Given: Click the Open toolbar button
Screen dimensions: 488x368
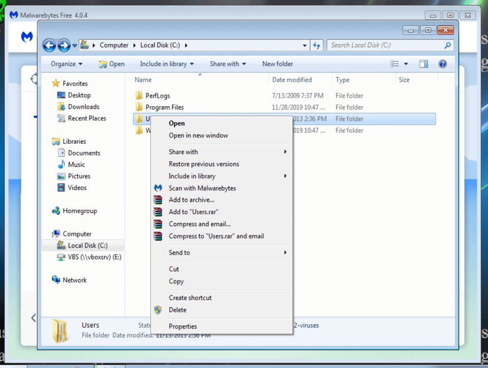Looking at the screenshot, I should point(112,64).
